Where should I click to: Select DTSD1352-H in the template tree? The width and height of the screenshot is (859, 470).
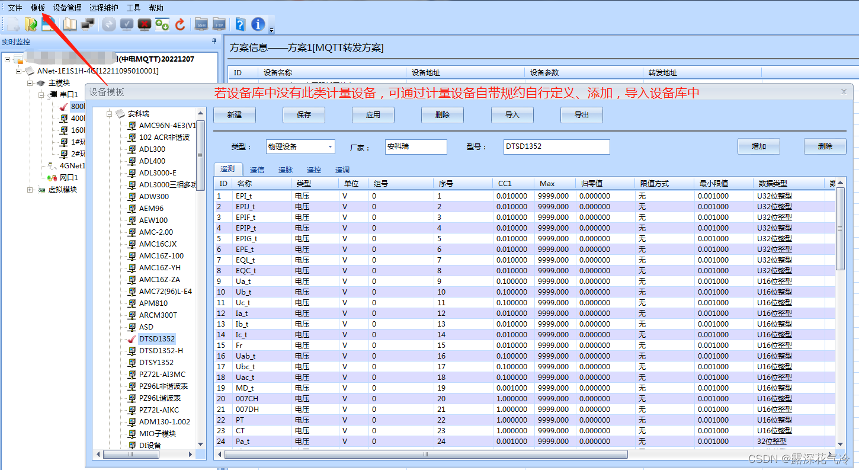[x=161, y=351]
